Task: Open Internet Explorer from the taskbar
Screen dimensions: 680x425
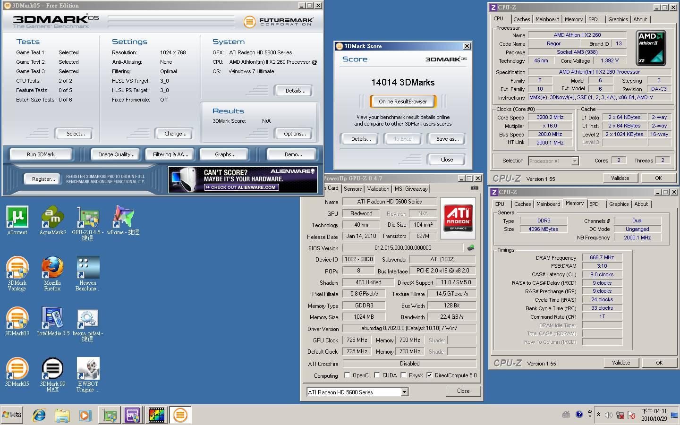Action: pyautogui.click(x=39, y=415)
